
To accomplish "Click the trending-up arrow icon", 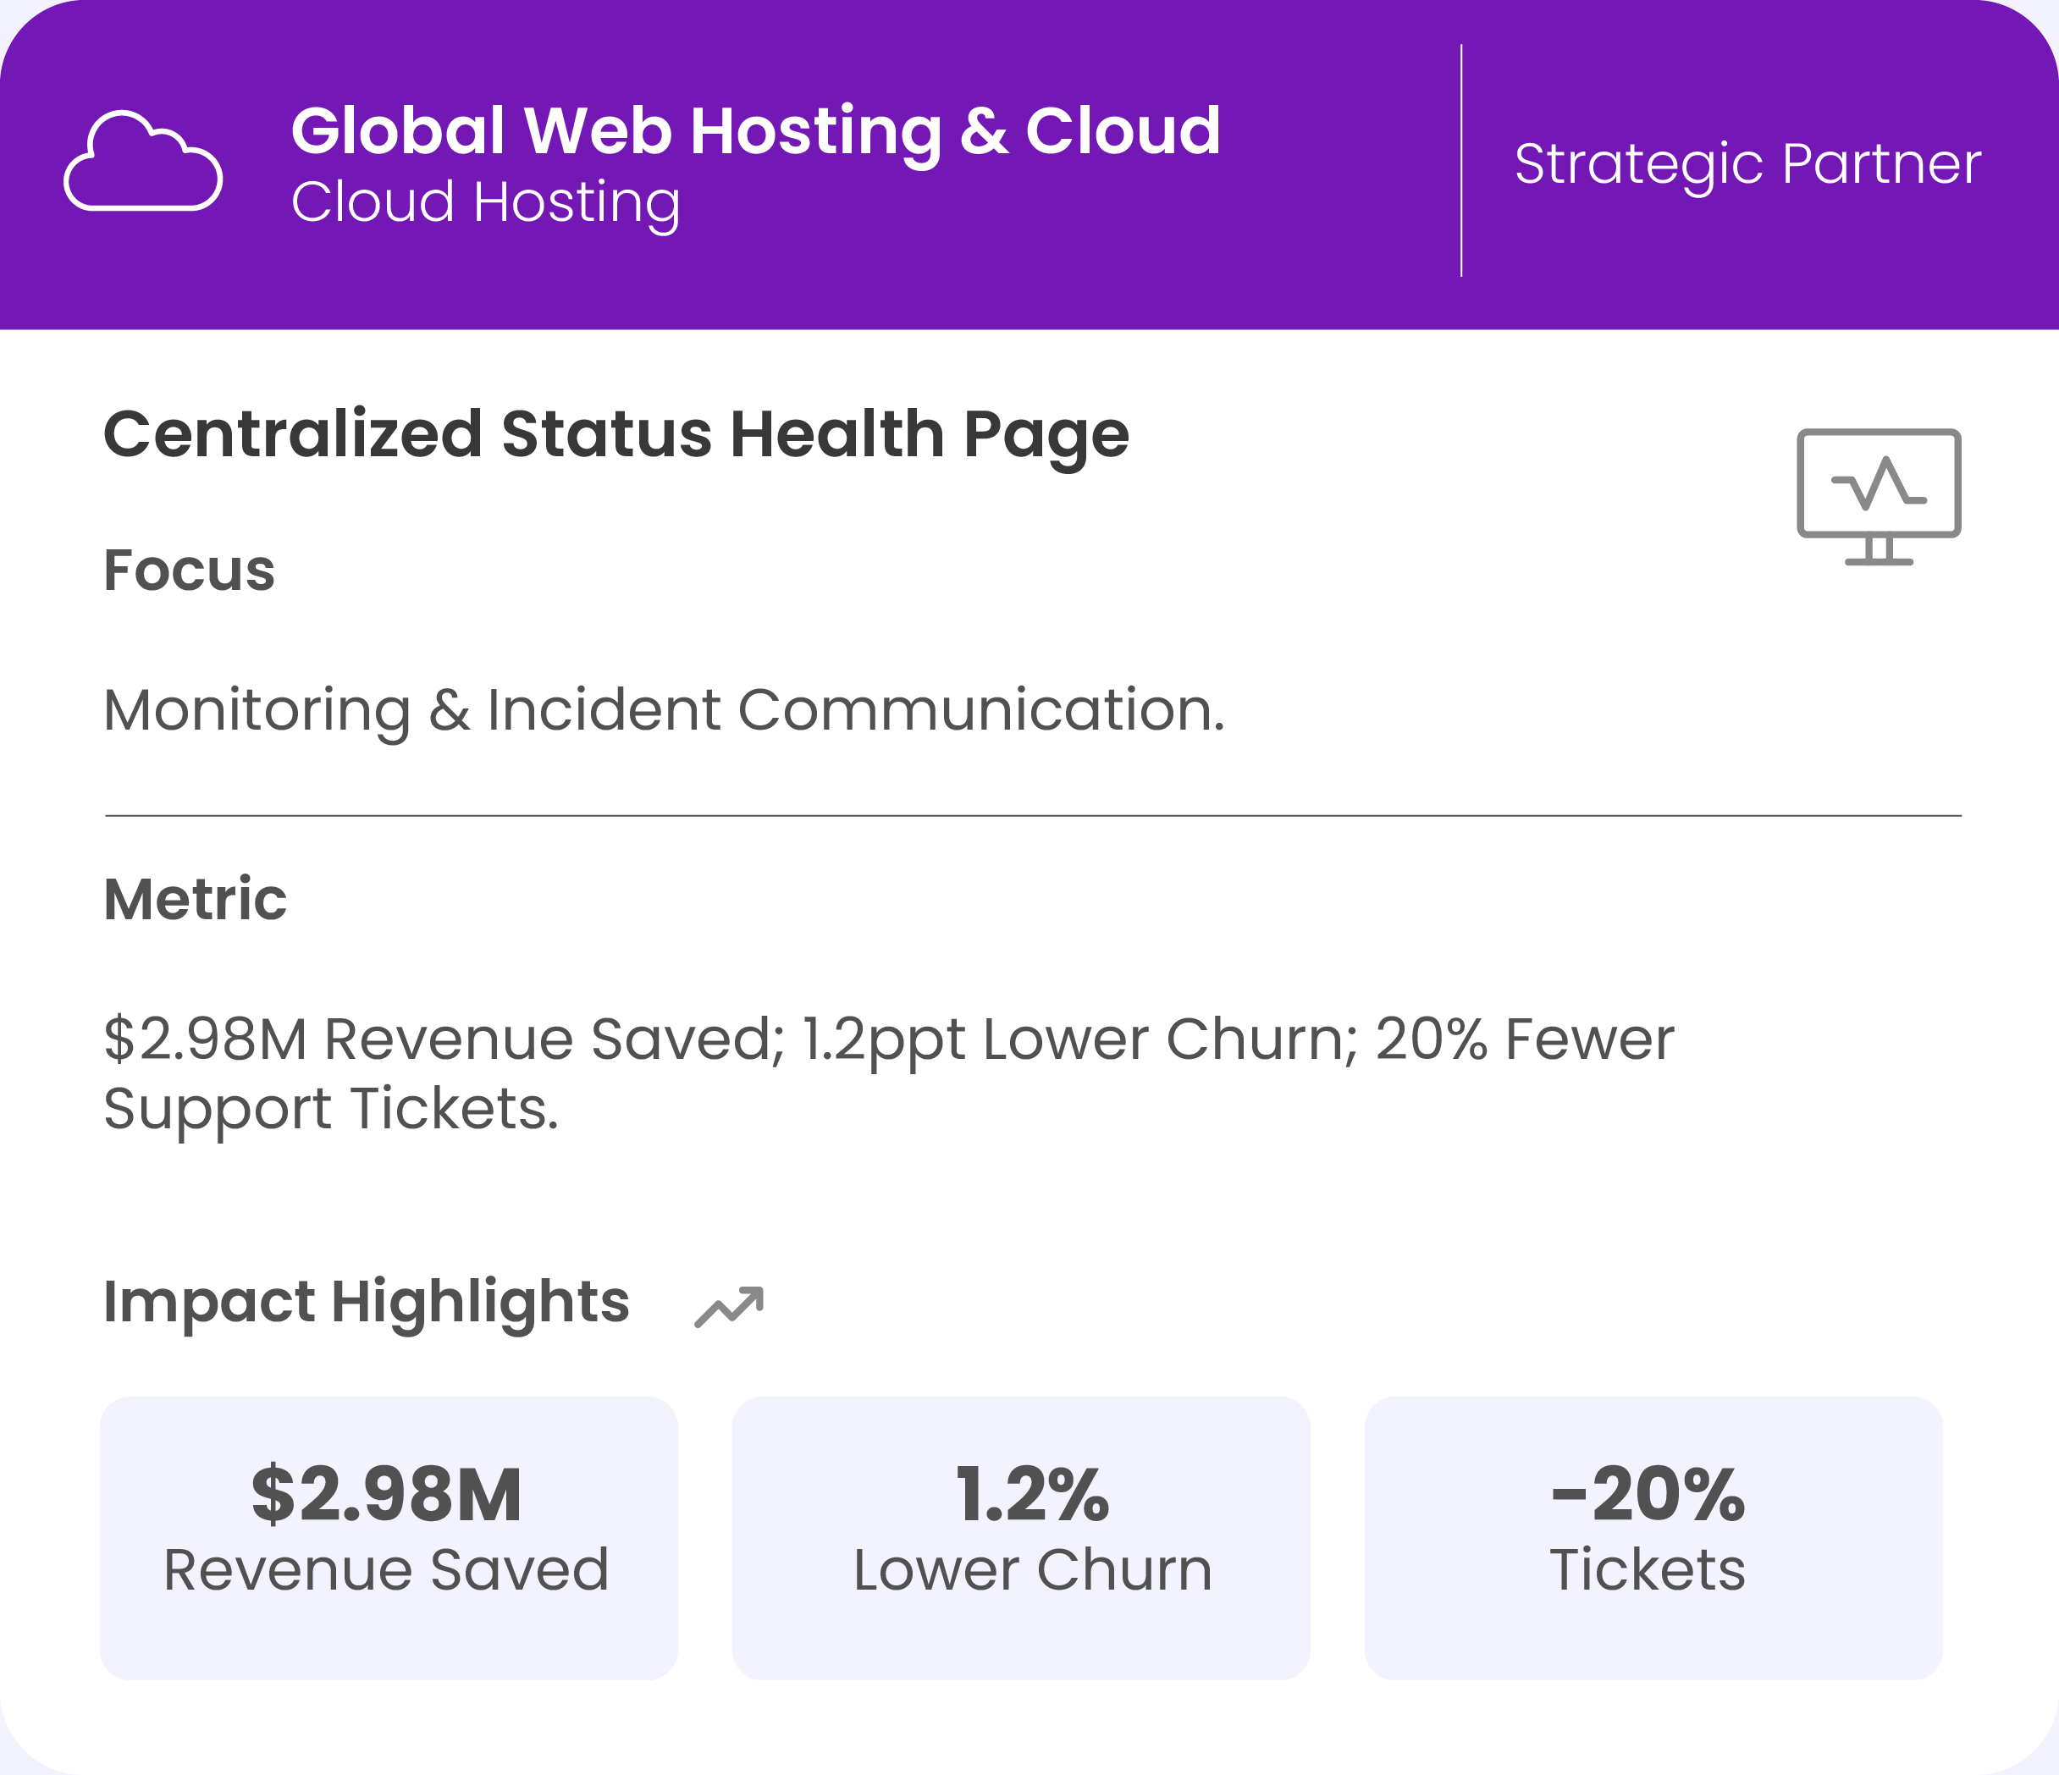I will tap(730, 1306).
